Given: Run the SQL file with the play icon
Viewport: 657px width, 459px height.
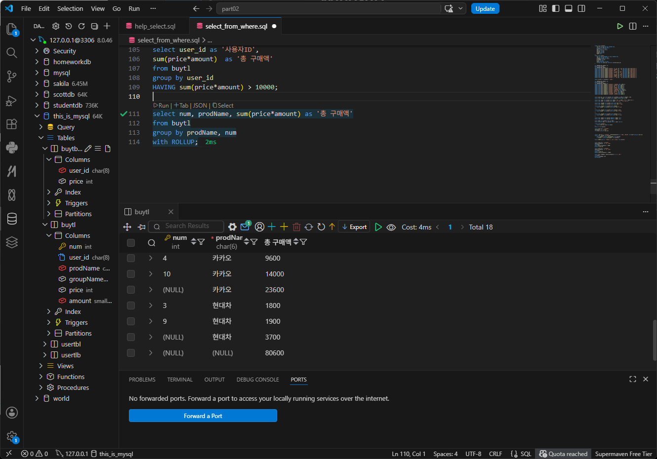Looking at the screenshot, I should pos(620,26).
